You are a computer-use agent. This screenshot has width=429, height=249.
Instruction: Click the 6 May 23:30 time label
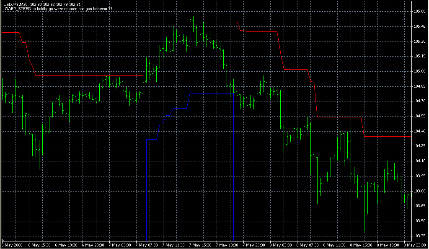click(x=93, y=245)
